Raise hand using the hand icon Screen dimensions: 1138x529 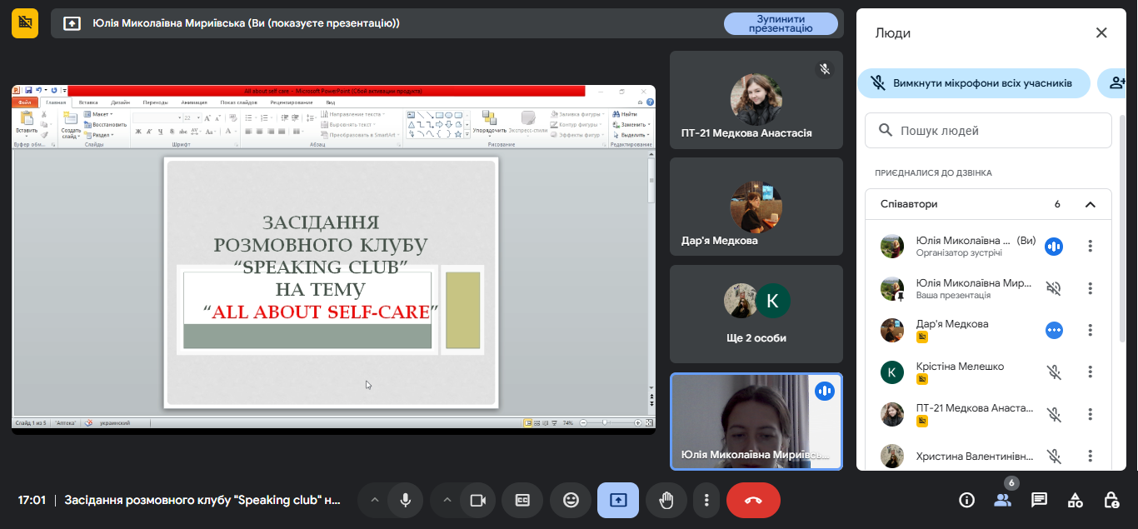666,500
